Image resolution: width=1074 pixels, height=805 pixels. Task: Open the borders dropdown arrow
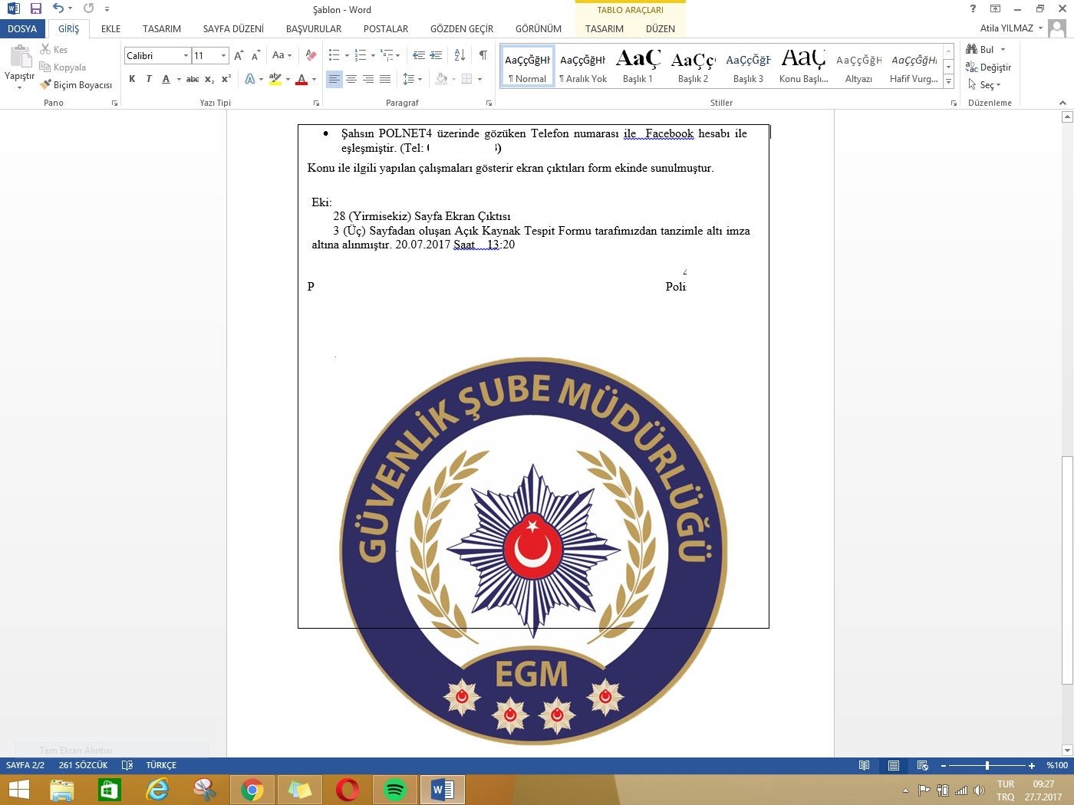click(479, 79)
